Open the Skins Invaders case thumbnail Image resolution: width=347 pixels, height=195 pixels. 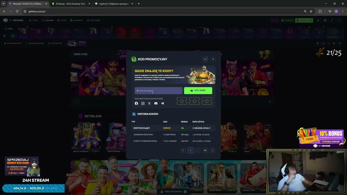(86, 138)
